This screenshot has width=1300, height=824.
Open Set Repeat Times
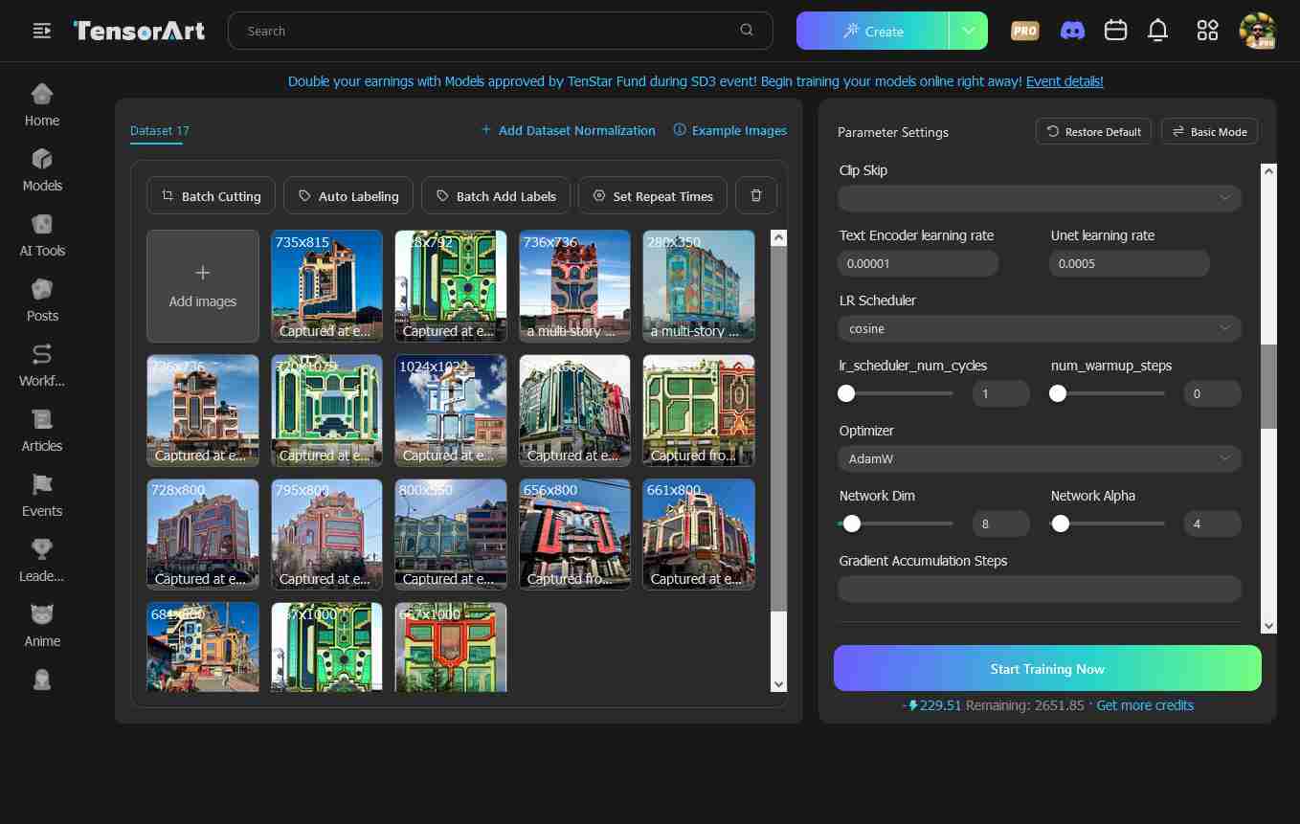[653, 195]
